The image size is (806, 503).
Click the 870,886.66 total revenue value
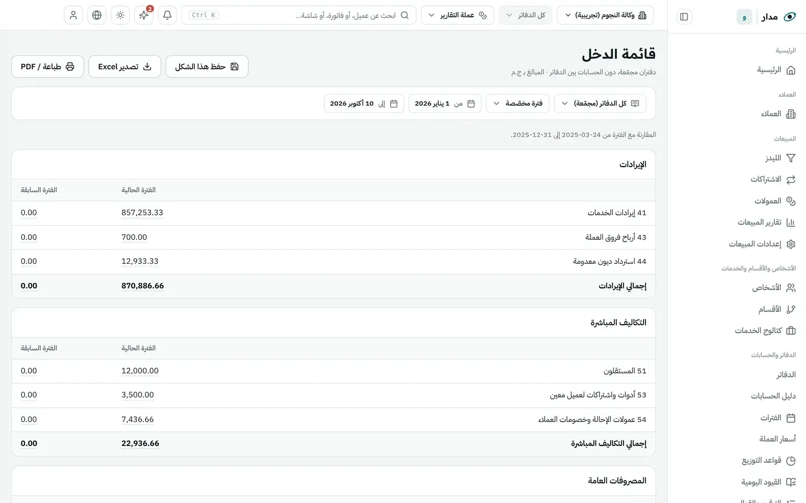click(143, 286)
